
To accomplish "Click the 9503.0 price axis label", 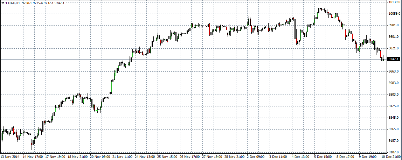I will pos(394,95).
